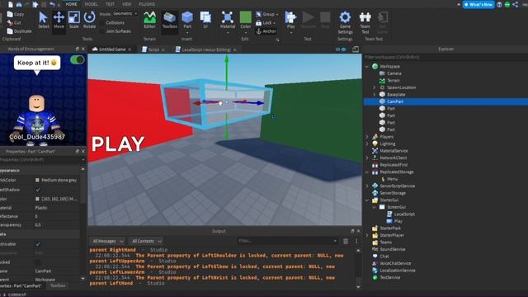Open the All Contexts dropdown
This screenshot has width=528, height=297.
pos(146,241)
